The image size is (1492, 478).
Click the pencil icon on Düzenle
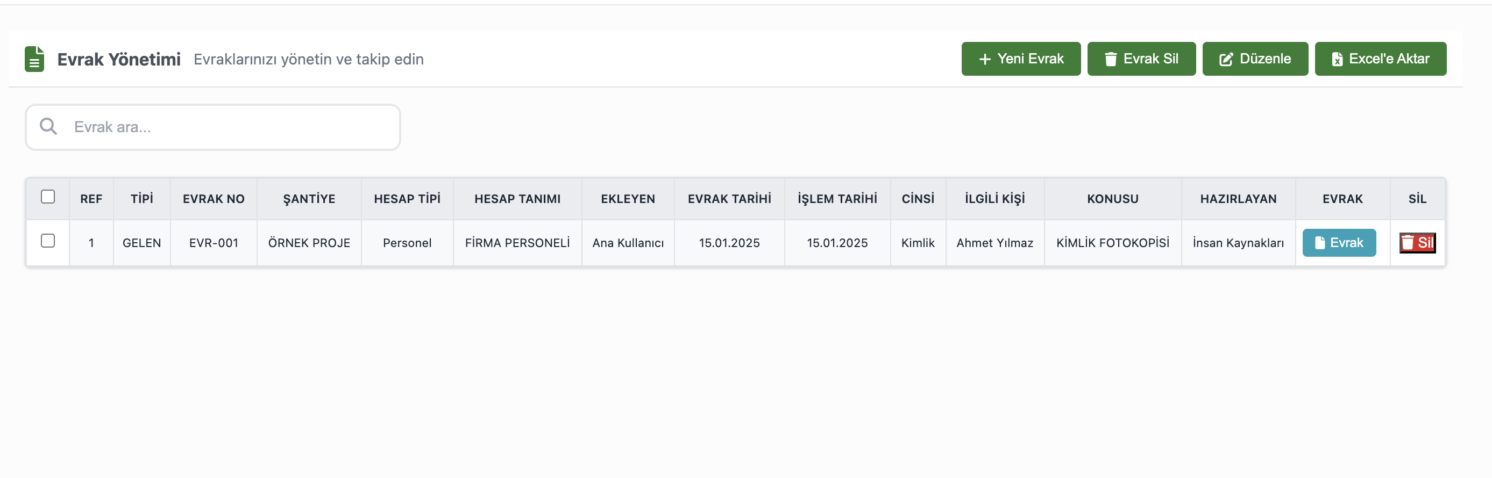pos(1226,59)
